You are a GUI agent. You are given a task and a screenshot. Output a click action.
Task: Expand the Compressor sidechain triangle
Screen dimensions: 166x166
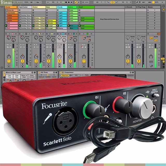click(63, 73)
